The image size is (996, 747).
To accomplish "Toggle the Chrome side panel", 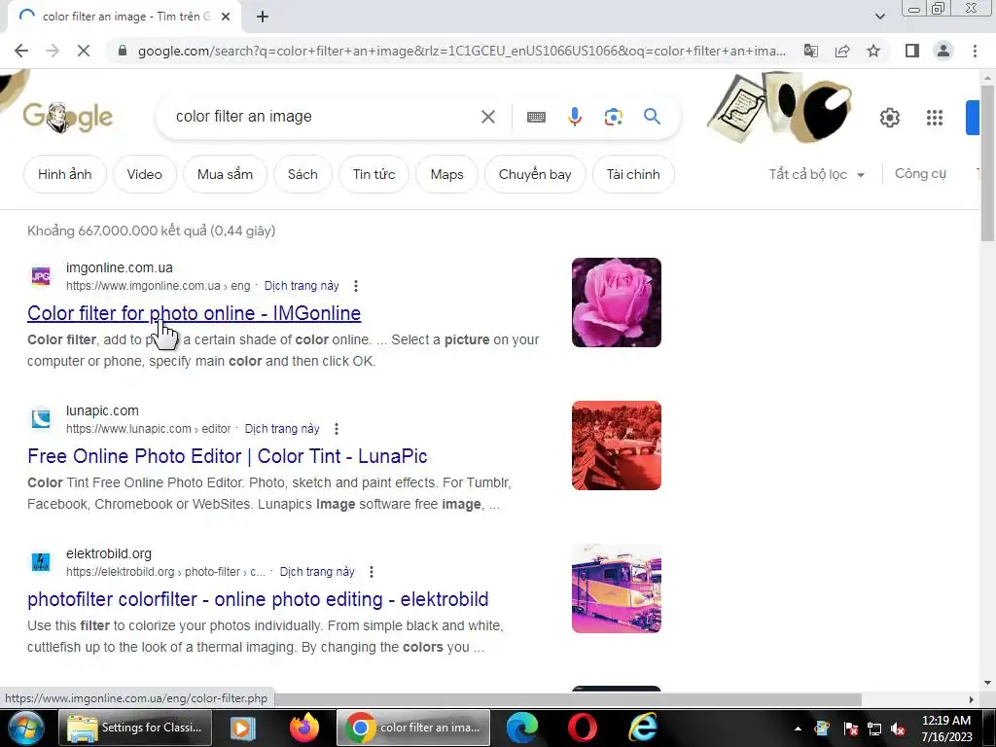I will point(912,51).
